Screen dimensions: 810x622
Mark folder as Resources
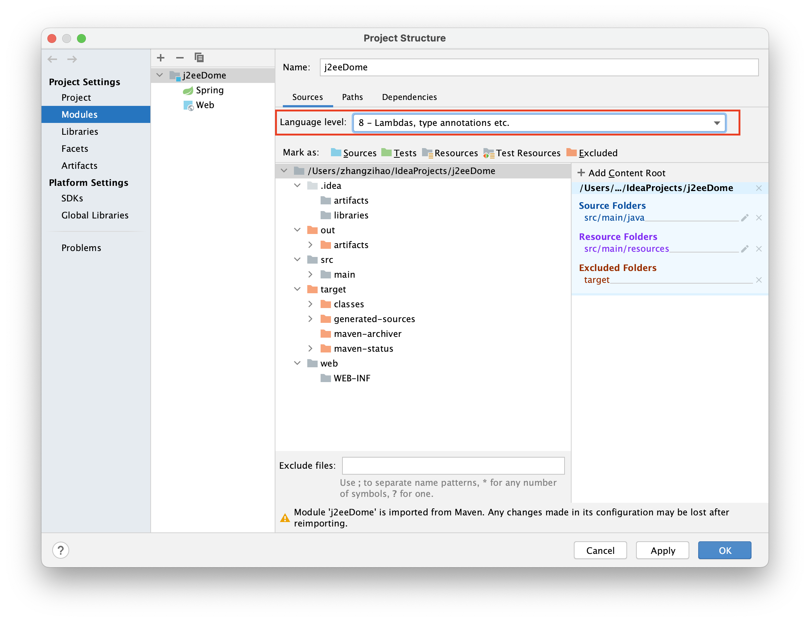click(450, 153)
